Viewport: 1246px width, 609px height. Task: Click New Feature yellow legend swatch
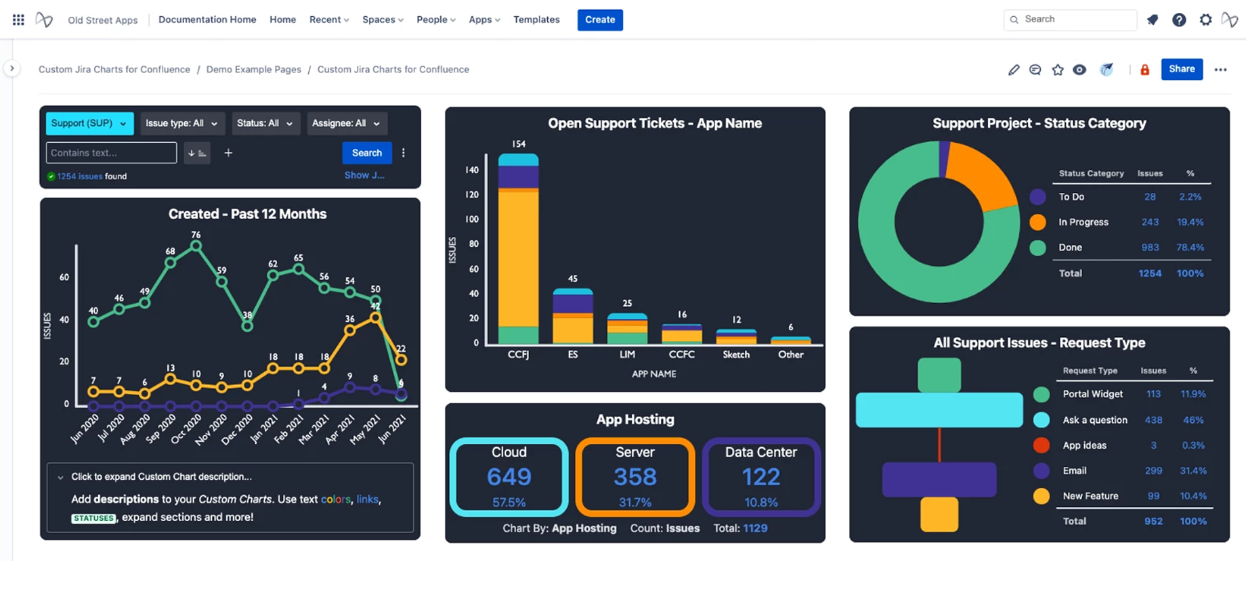pos(1041,496)
